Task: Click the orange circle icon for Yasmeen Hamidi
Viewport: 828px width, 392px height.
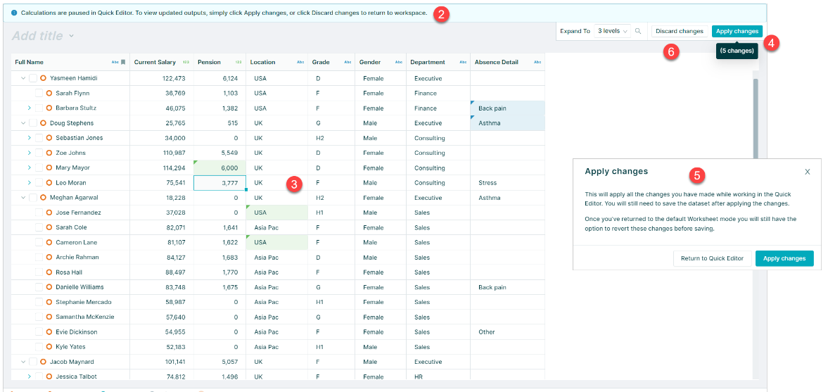Action: pos(44,78)
